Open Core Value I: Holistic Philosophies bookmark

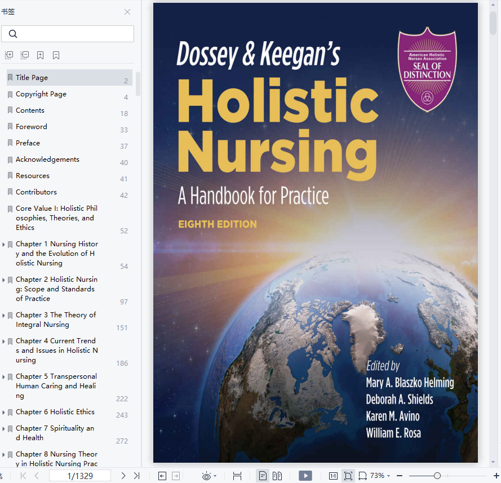(57, 218)
